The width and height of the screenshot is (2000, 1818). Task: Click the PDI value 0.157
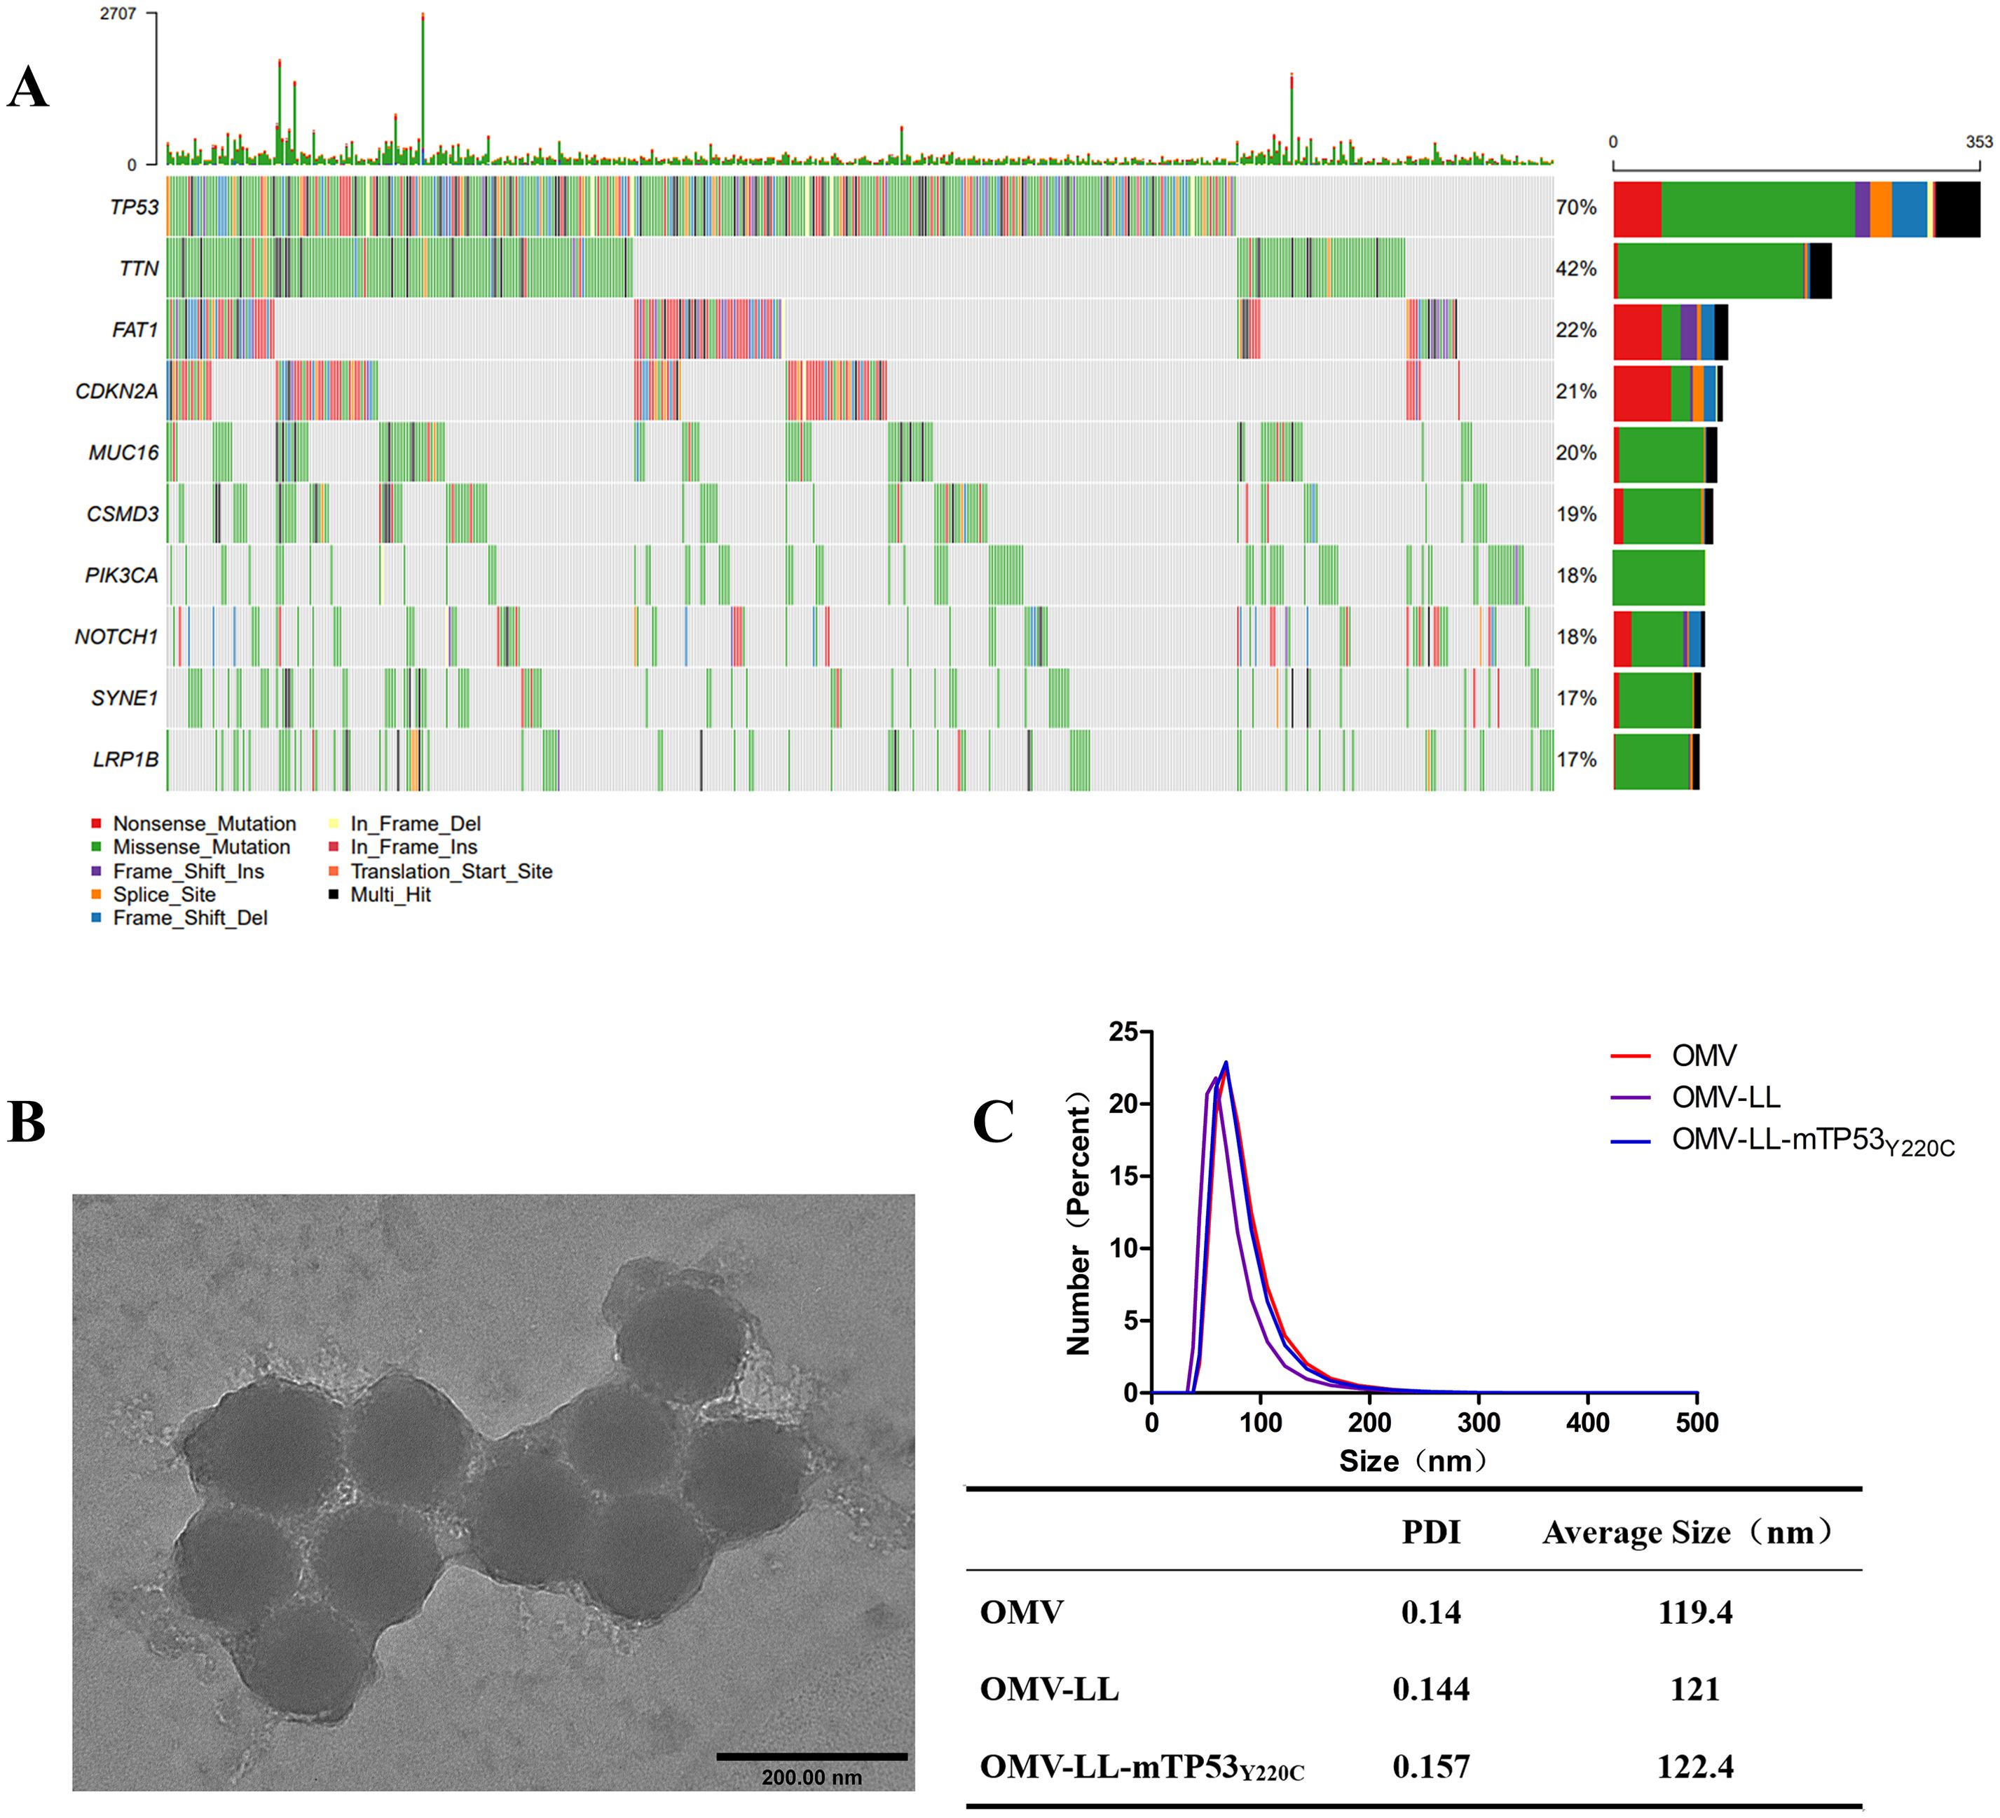click(x=1430, y=1766)
